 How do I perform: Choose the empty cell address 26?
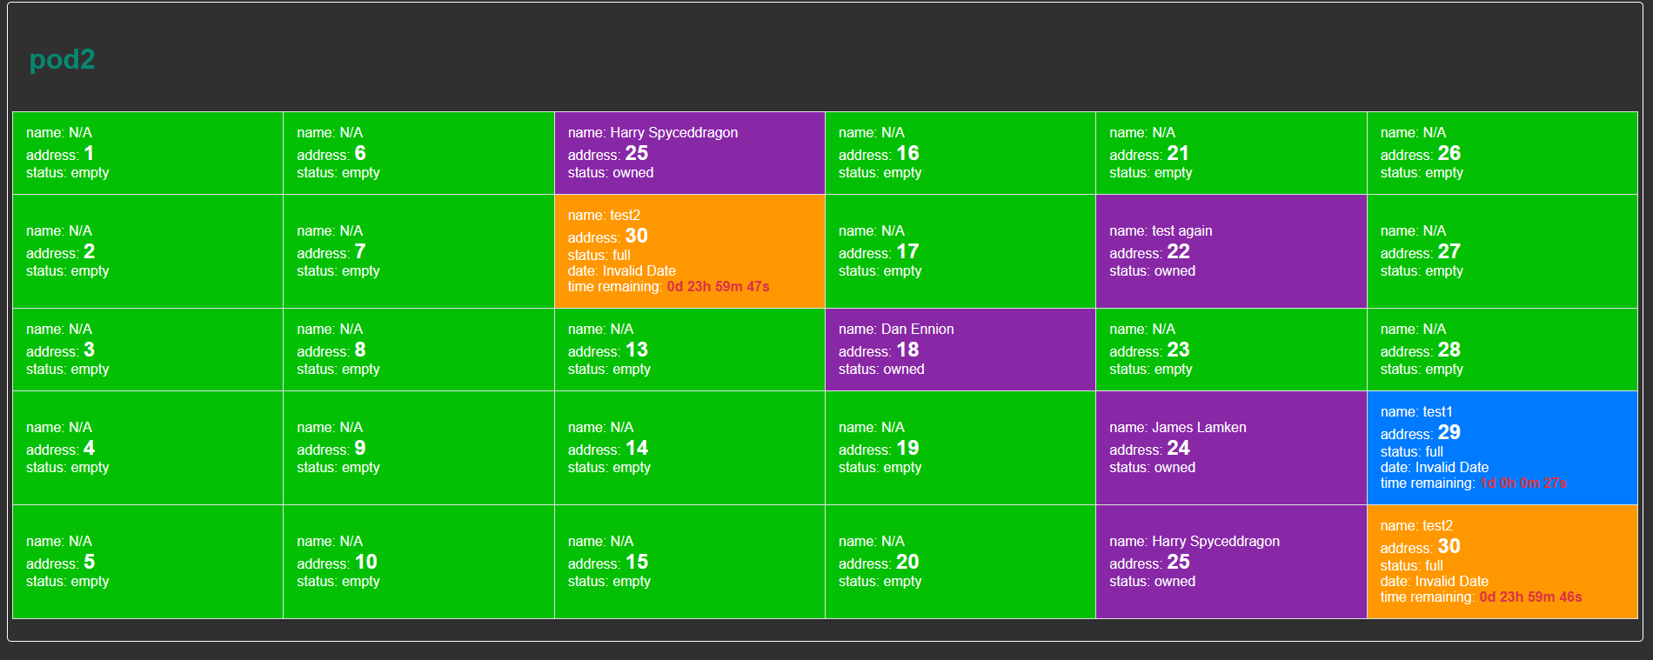click(1502, 153)
